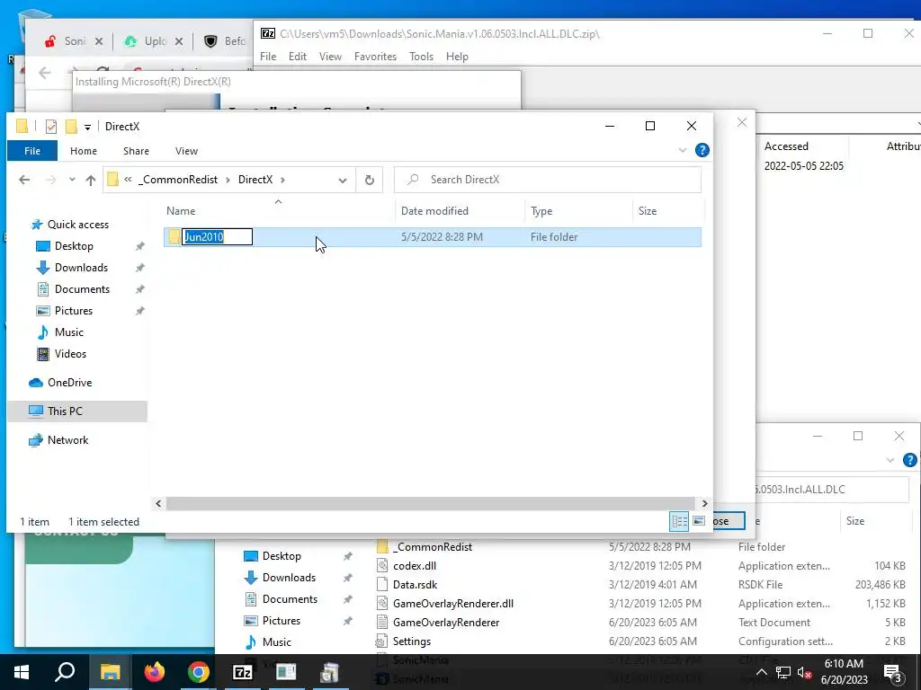Image resolution: width=921 pixels, height=690 pixels.
Task: Close the Soni browser tab
Action: pyautogui.click(x=99, y=41)
